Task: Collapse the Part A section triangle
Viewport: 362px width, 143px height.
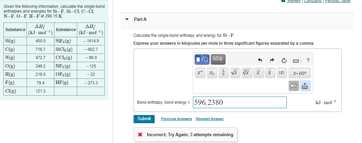Action: (x=127, y=19)
